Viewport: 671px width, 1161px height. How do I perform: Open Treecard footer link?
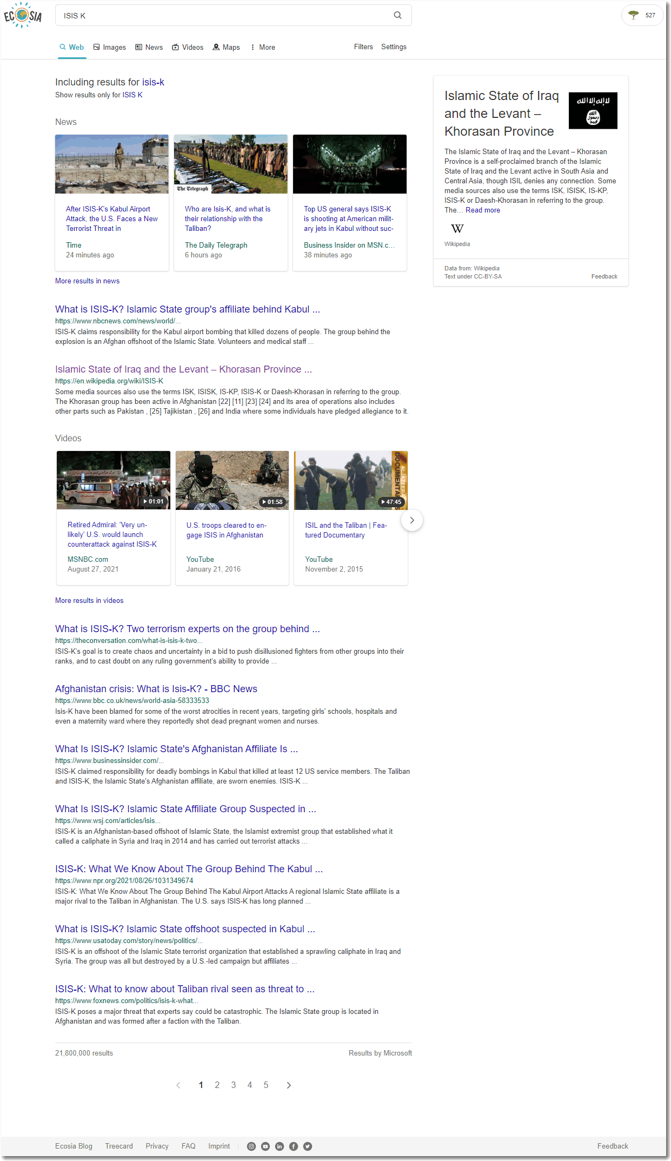point(119,1146)
